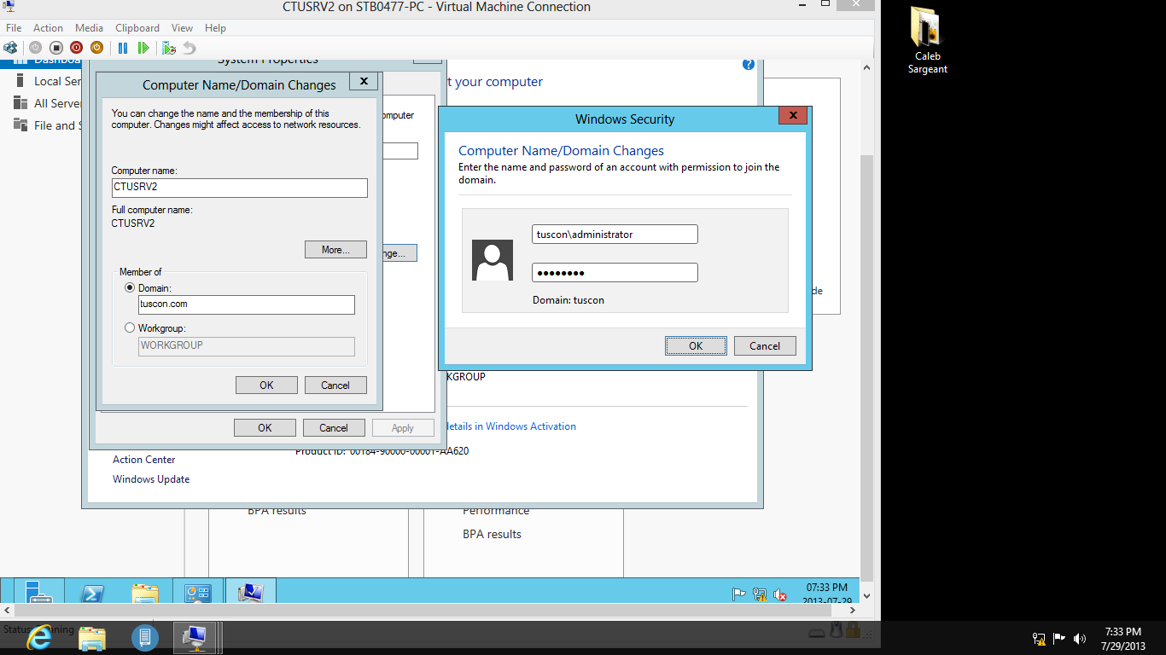Click the host volume speaker icon
This screenshot has height=655, width=1166.
(x=1080, y=638)
